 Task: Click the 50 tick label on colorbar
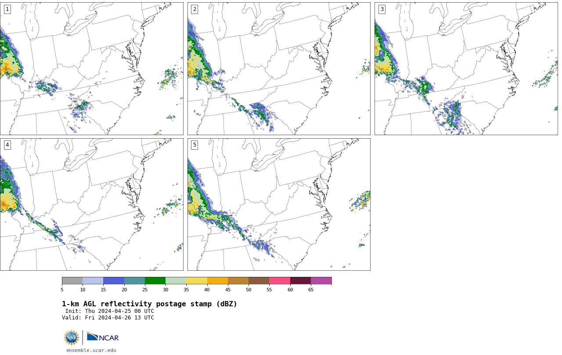point(249,290)
